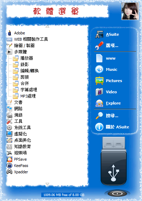142x201 pixels.
Task: Click the wrench options icon
Action: pos(99,46)
